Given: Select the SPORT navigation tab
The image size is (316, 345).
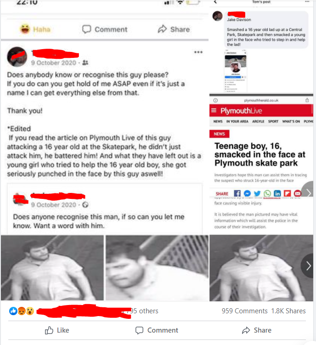Looking at the screenshot, I should click(x=273, y=121).
